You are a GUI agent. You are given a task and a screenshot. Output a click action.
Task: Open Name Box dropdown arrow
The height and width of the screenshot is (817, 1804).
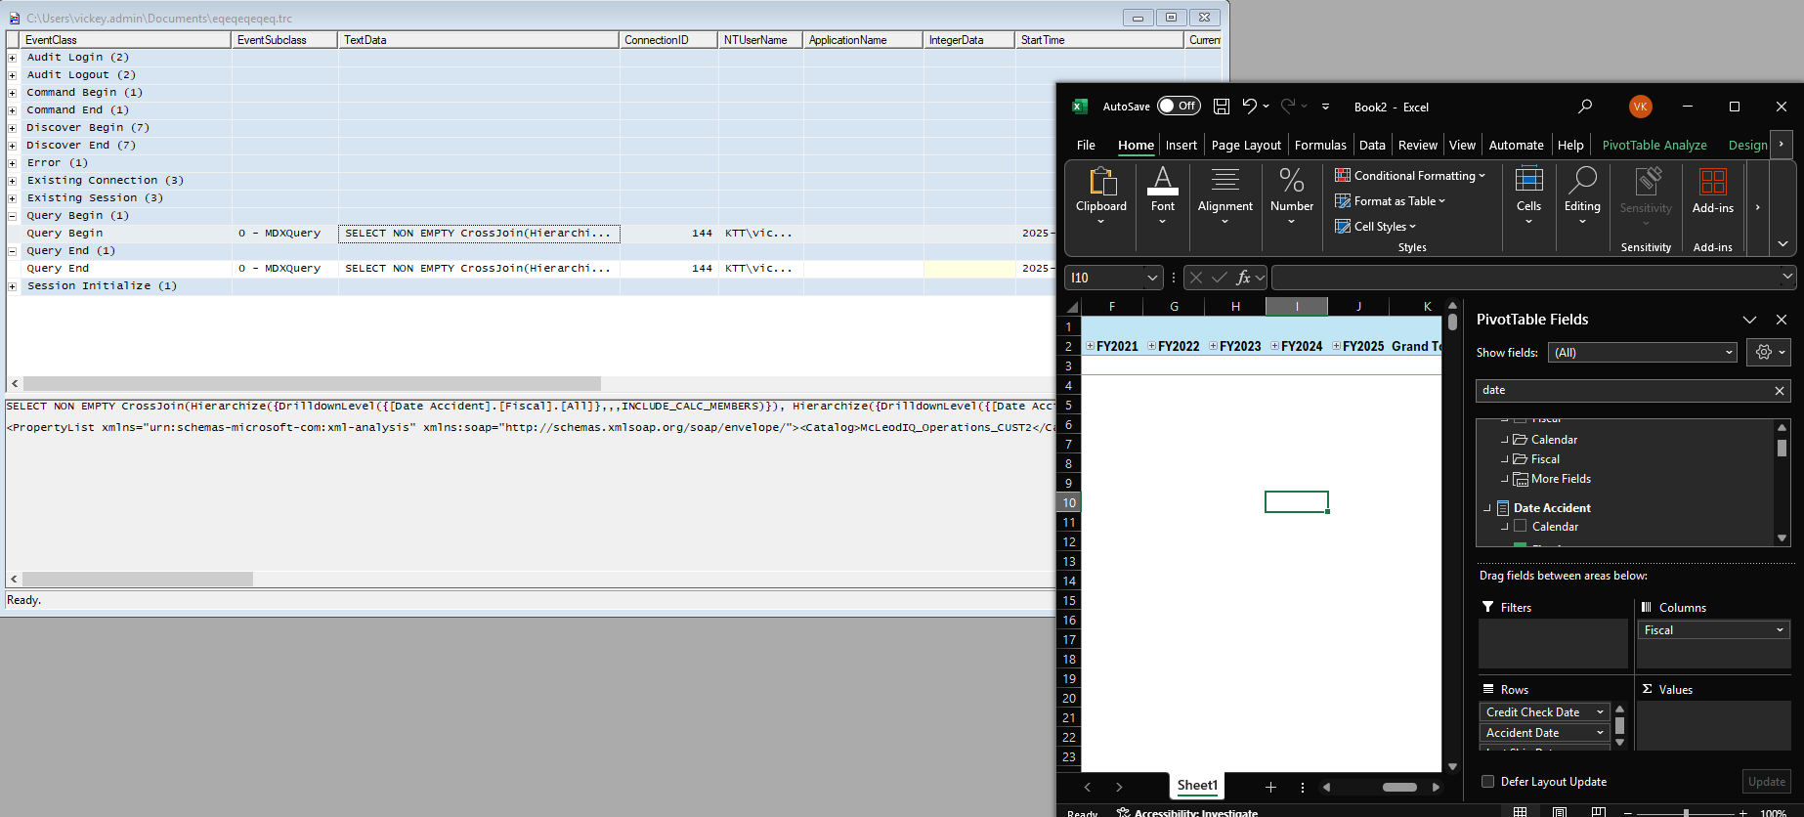coord(1152,278)
